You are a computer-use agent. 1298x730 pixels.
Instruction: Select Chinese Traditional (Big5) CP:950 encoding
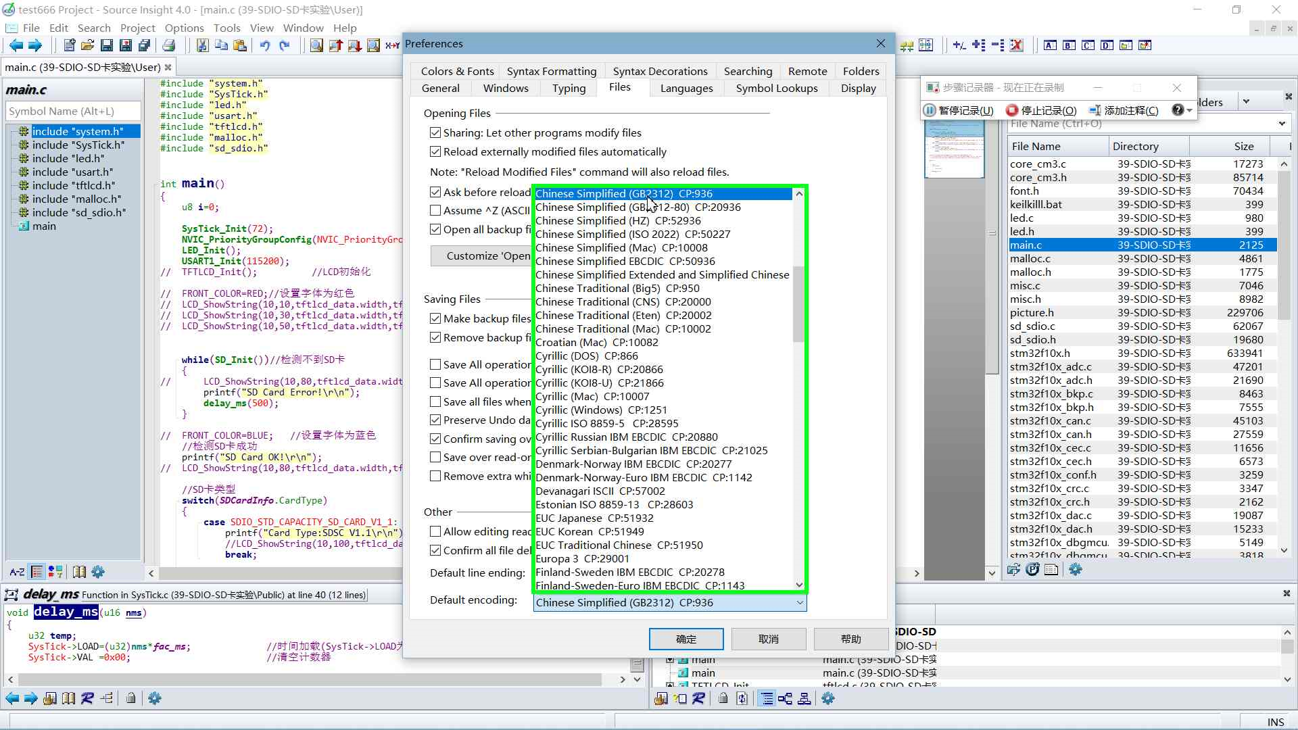(663, 288)
